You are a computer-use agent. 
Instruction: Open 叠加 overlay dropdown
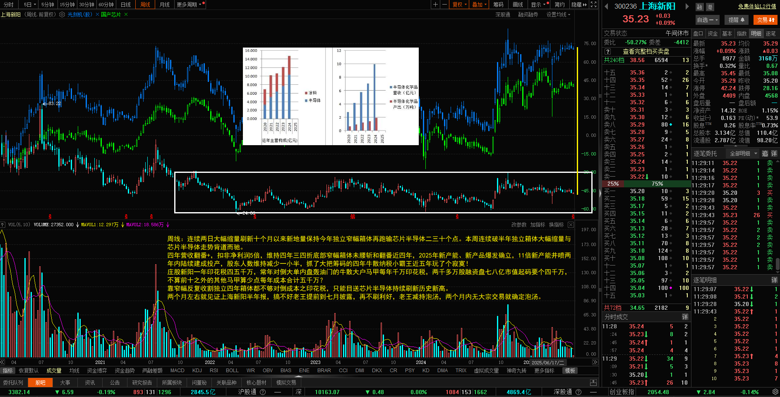click(479, 5)
